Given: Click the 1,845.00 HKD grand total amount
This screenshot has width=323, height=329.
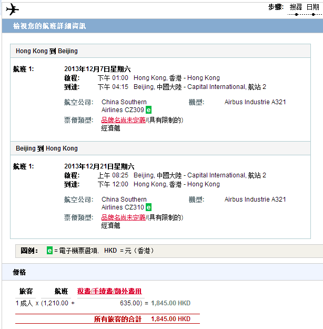Looking at the screenshot, I should (x=170, y=319).
